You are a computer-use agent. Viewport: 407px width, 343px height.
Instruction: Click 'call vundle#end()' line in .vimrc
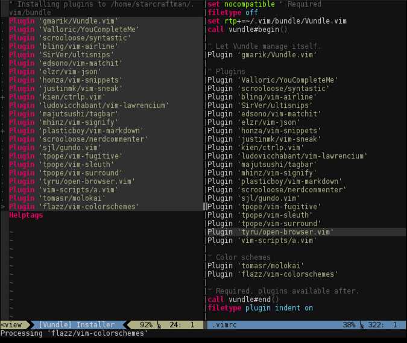point(243,300)
